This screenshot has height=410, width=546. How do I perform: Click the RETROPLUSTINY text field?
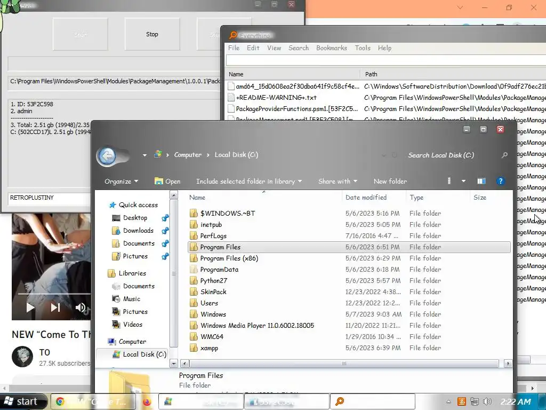click(x=50, y=198)
